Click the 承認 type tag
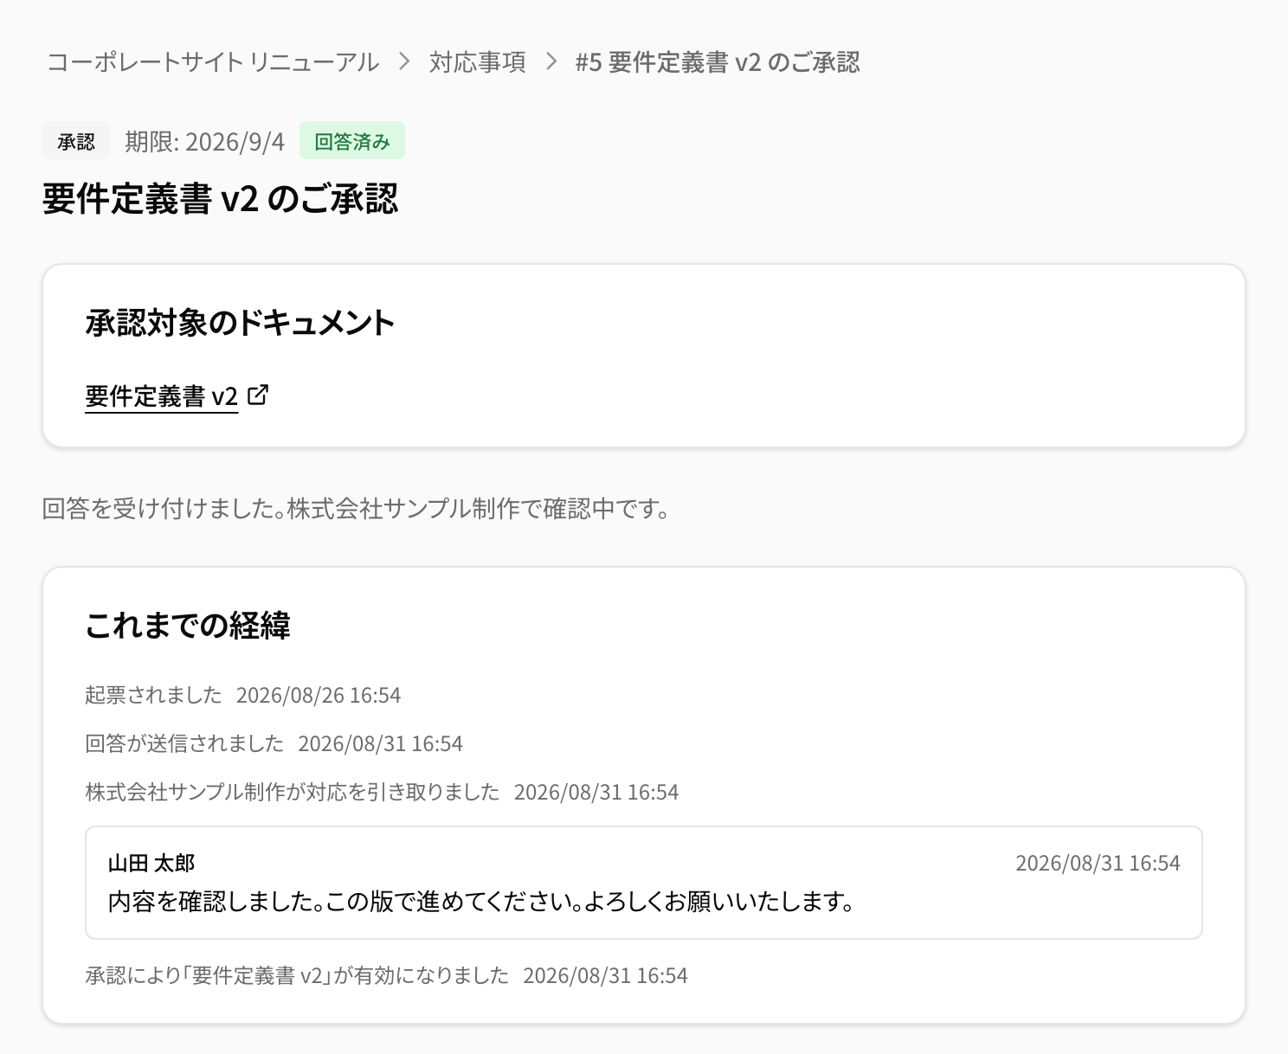Image resolution: width=1288 pixels, height=1054 pixels. 76,141
